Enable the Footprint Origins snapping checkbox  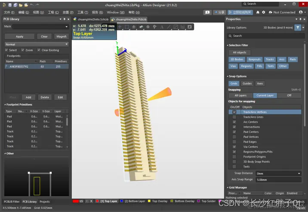(234, 157)
